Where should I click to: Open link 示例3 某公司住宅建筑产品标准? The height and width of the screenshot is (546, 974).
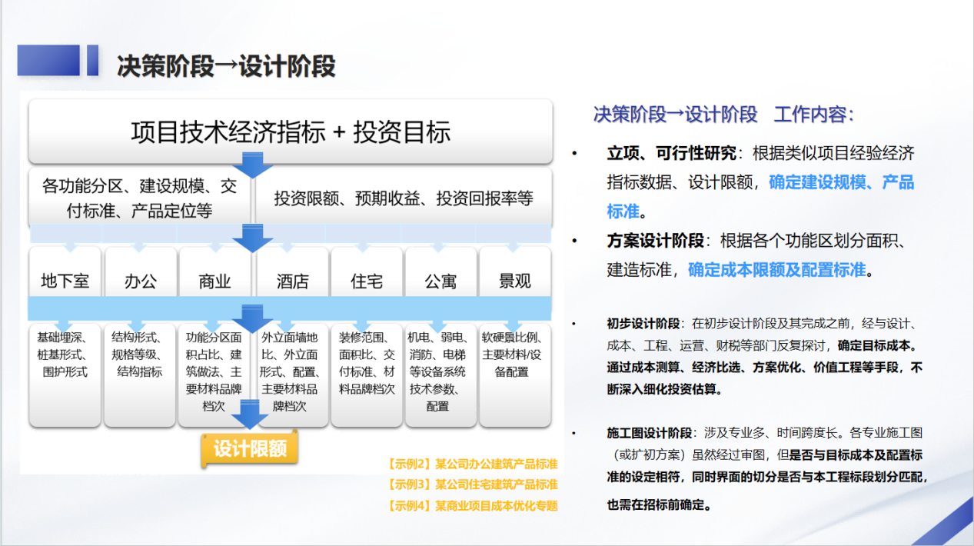click(x=472, y=484)
